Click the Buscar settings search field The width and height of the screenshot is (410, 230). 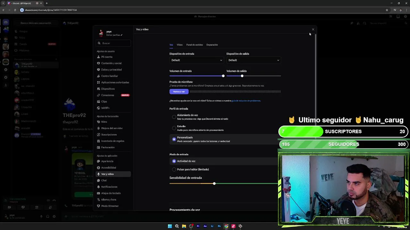[x=113, y=43]
